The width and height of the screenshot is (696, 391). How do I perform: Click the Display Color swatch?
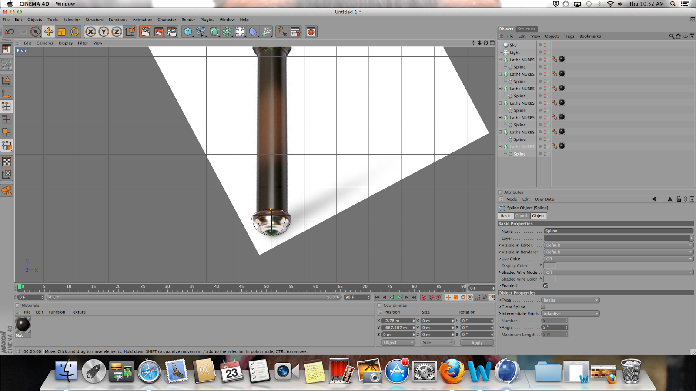coord(549,265)
